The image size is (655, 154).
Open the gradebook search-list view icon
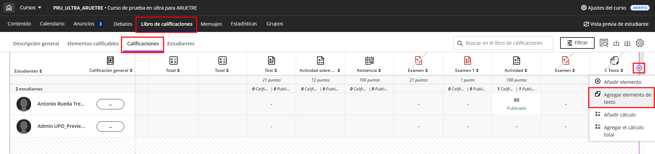point(604,43)
